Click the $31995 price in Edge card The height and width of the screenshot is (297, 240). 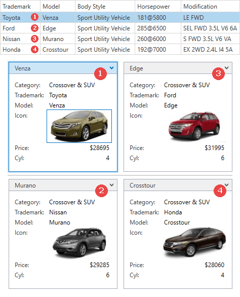215,148
